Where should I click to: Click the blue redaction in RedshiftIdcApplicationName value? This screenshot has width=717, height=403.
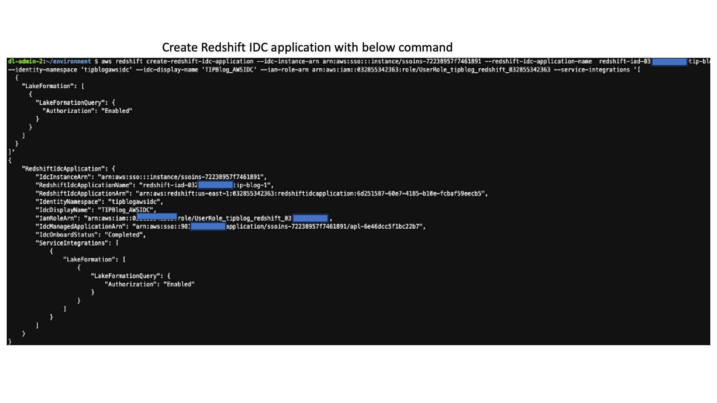[x=215, y=185]
